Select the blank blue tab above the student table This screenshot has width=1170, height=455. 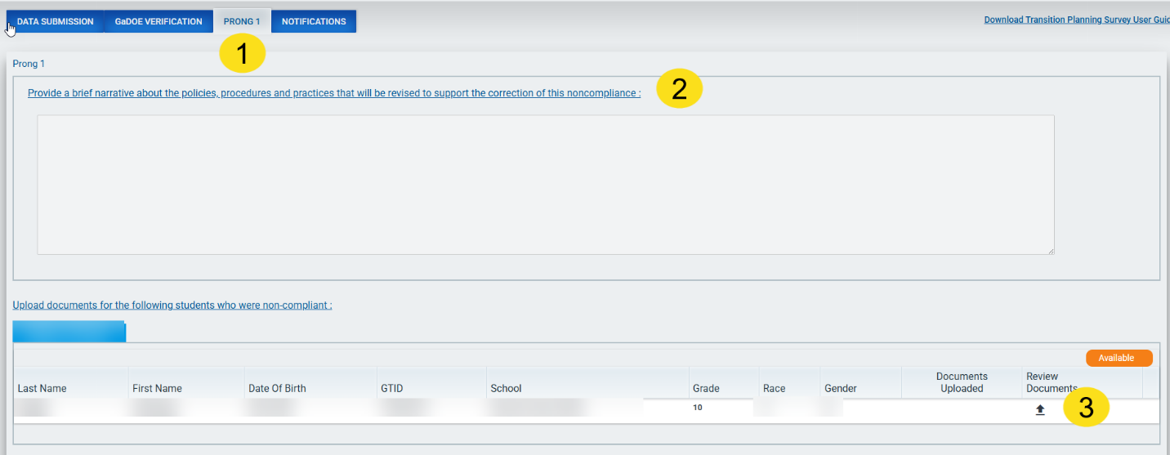click(69, 331)
